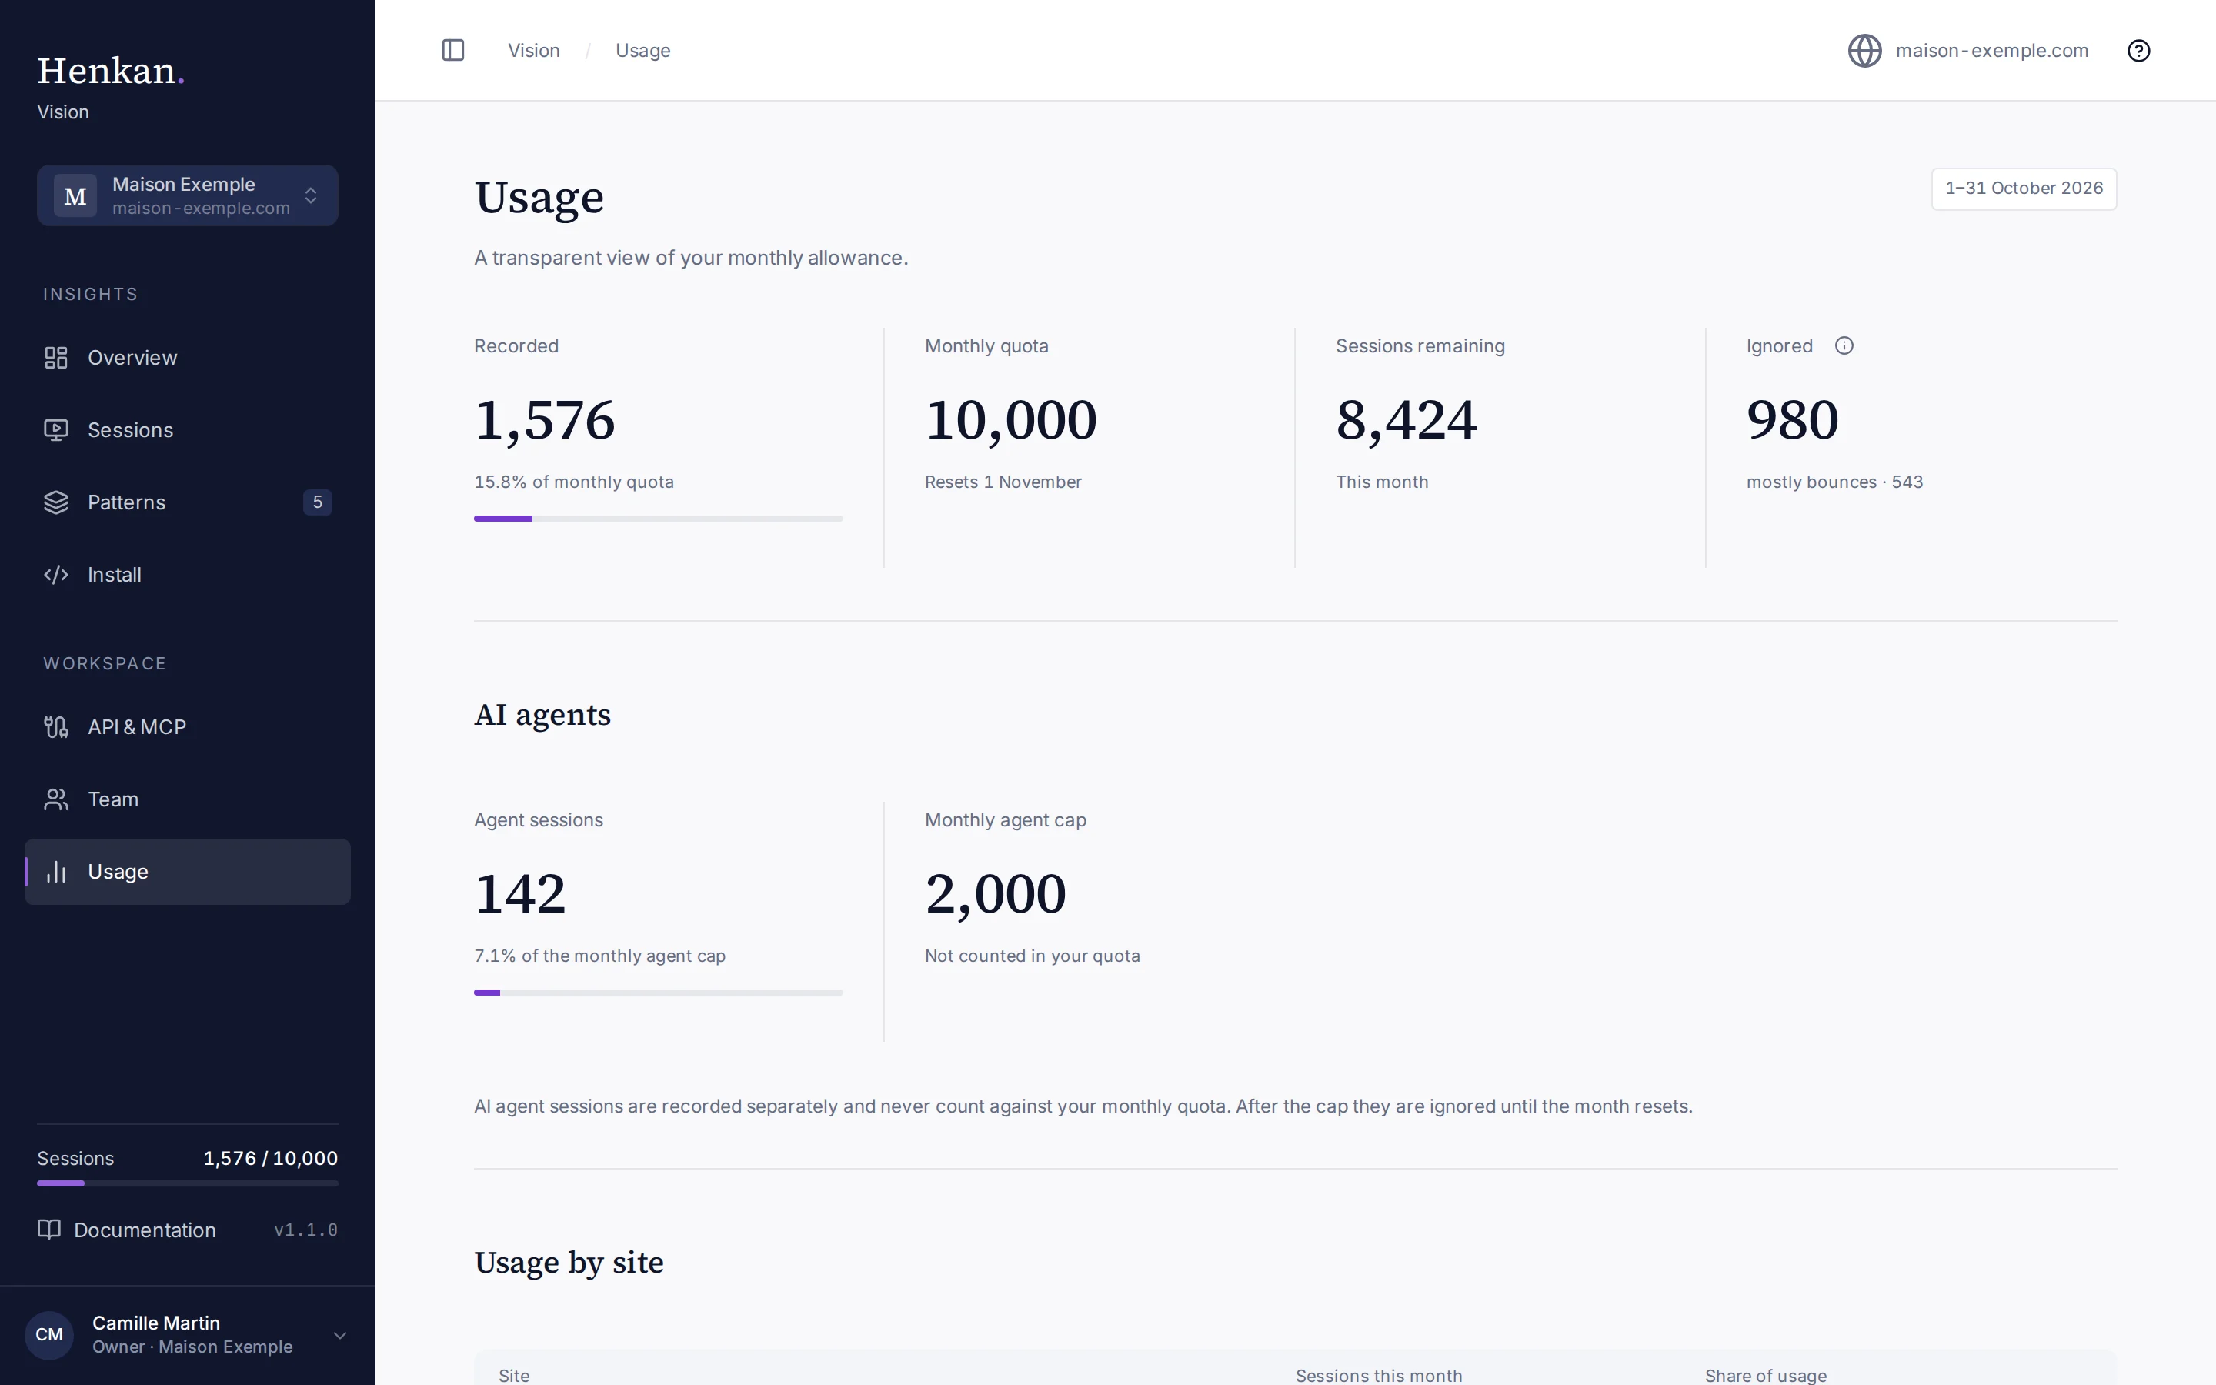
Task: Click the maison-exemple.com site label in header
Action: (1991, 50)
